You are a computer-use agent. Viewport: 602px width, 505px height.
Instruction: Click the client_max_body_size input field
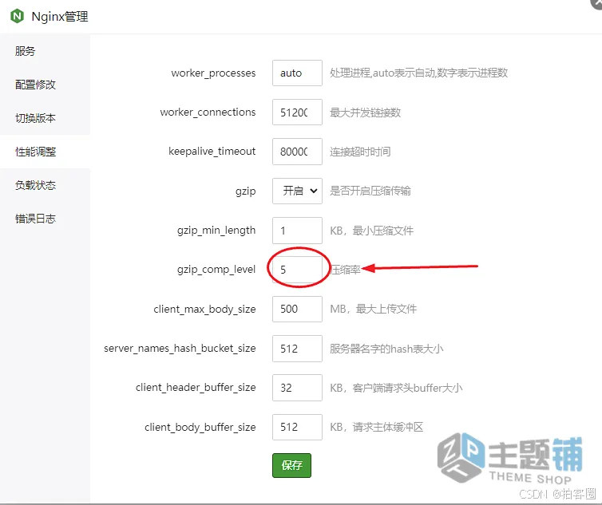[297, 309]
